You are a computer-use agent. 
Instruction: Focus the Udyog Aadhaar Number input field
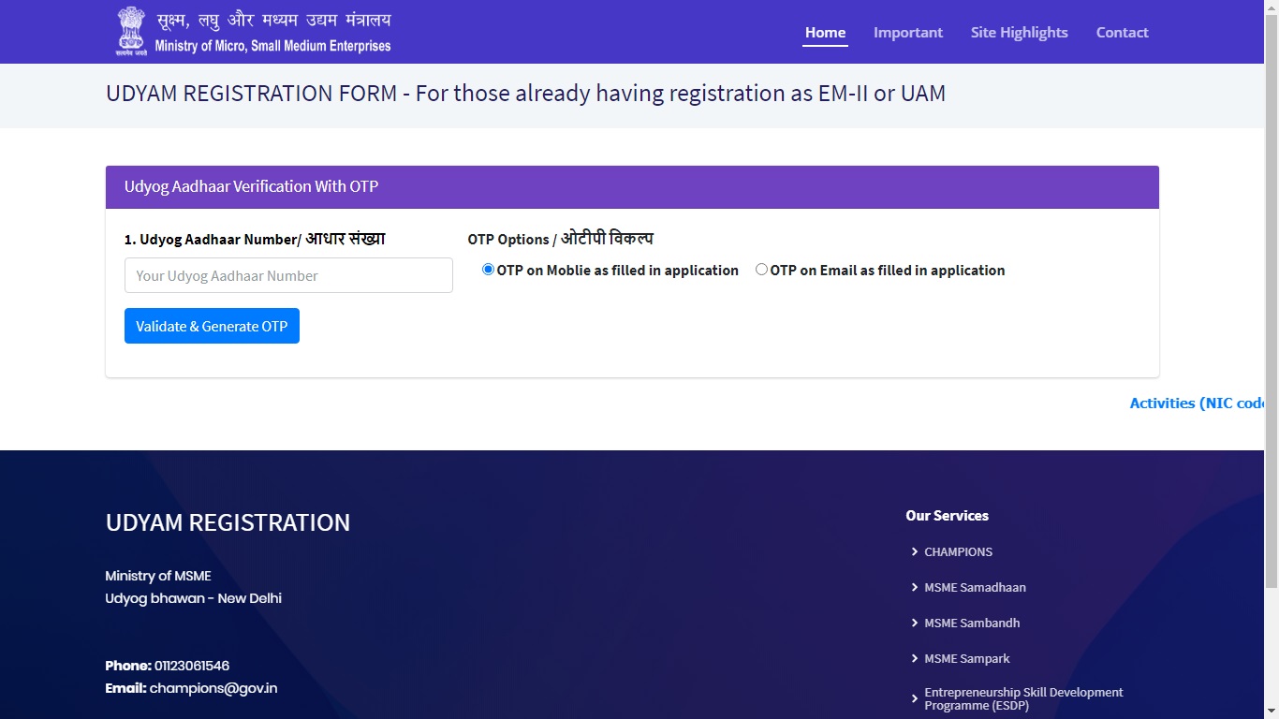point(288,275)
